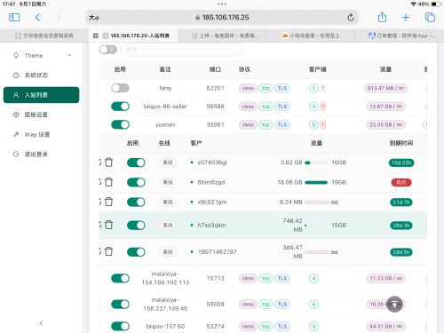Turn off client 6hon6zgd switch
The image size is (444, 333).
point(136,182)
